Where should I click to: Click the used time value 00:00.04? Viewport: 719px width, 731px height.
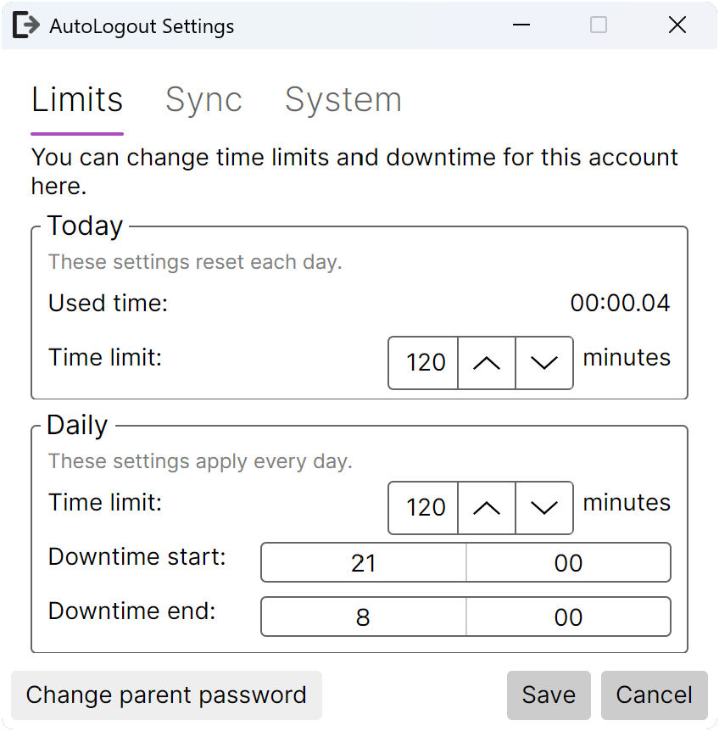(620, 303)
